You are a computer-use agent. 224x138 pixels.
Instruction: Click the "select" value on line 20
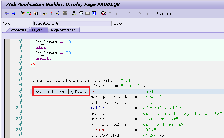pyautogui.click(x=151, y=103)
